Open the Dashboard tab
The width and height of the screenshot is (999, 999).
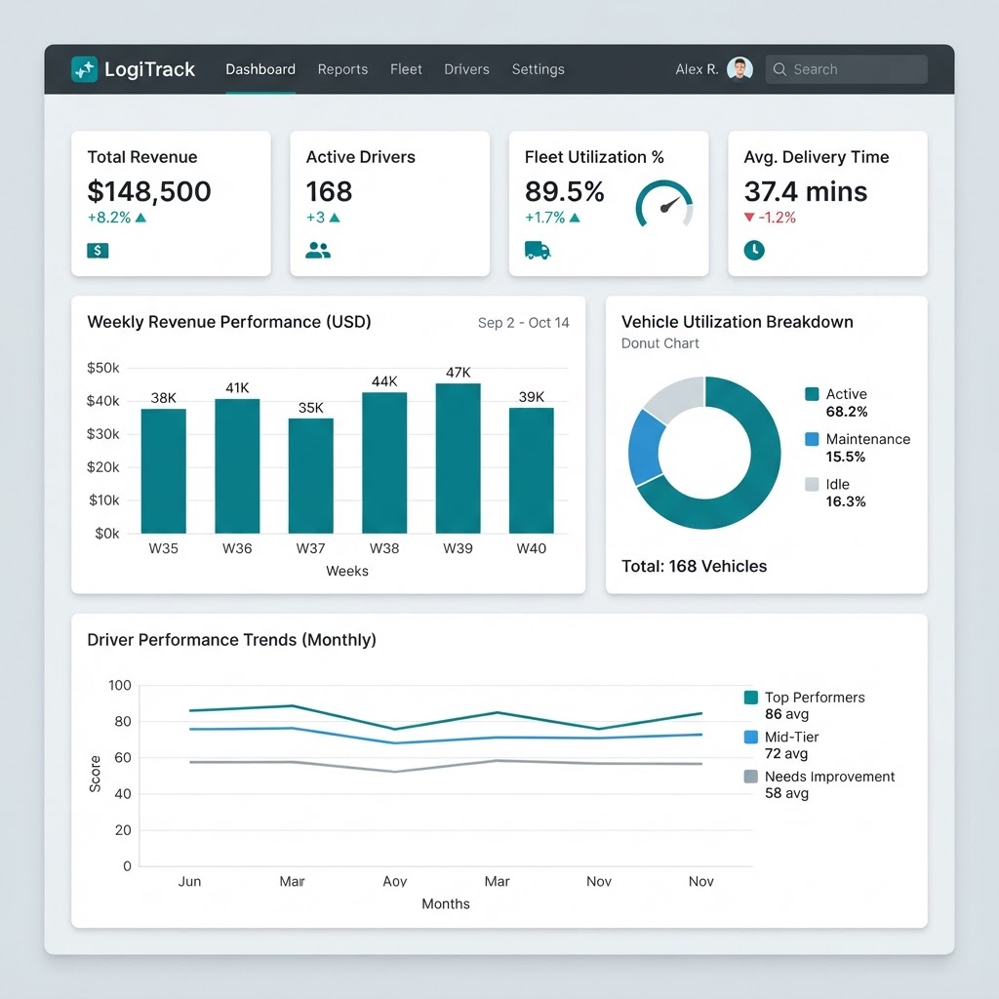click(x=260, y=69)
